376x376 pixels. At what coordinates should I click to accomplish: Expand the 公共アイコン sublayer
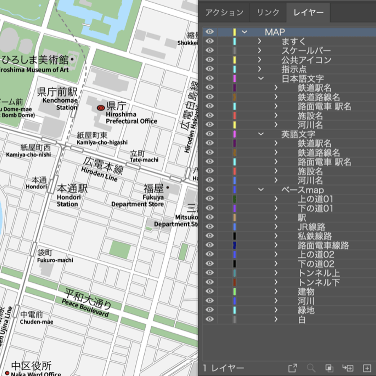pos(260,60)
